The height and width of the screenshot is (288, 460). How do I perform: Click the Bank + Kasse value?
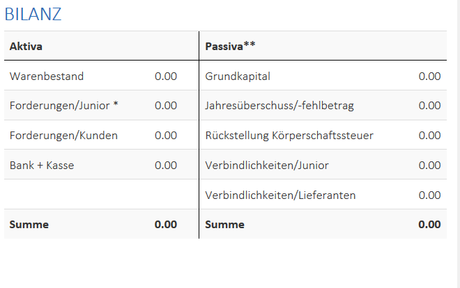pyautogui.click(x=166, y=166)
